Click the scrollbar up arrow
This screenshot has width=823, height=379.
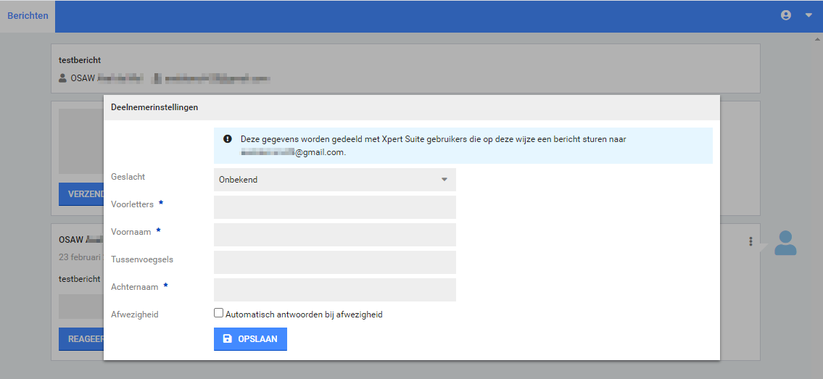pyautogui.click(x=818, y=38)
